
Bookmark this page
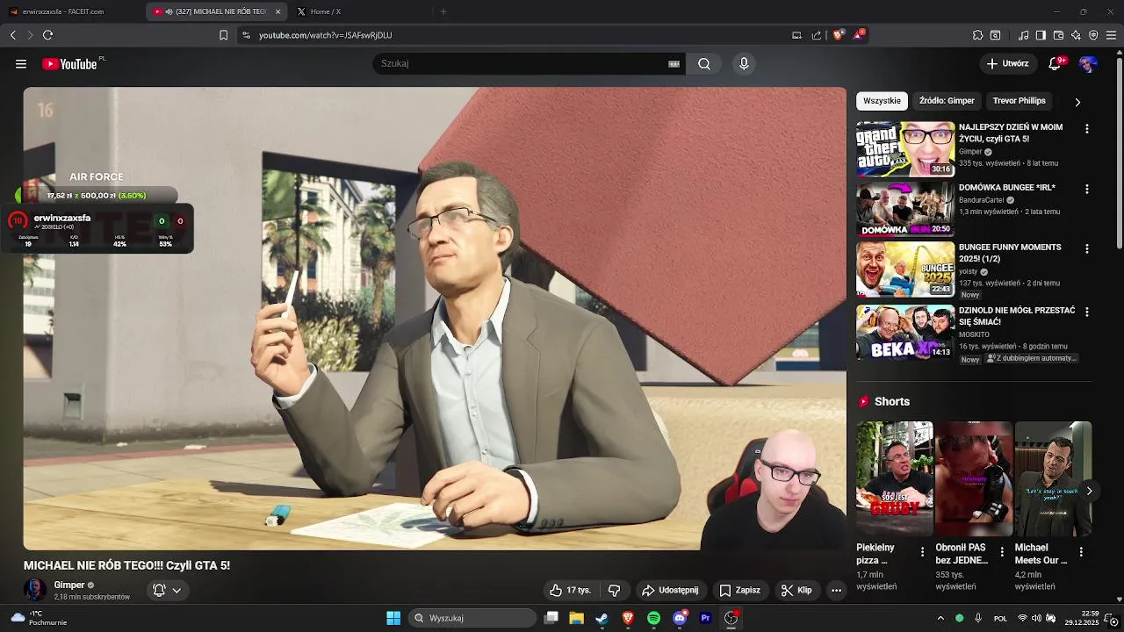[223, 35]
